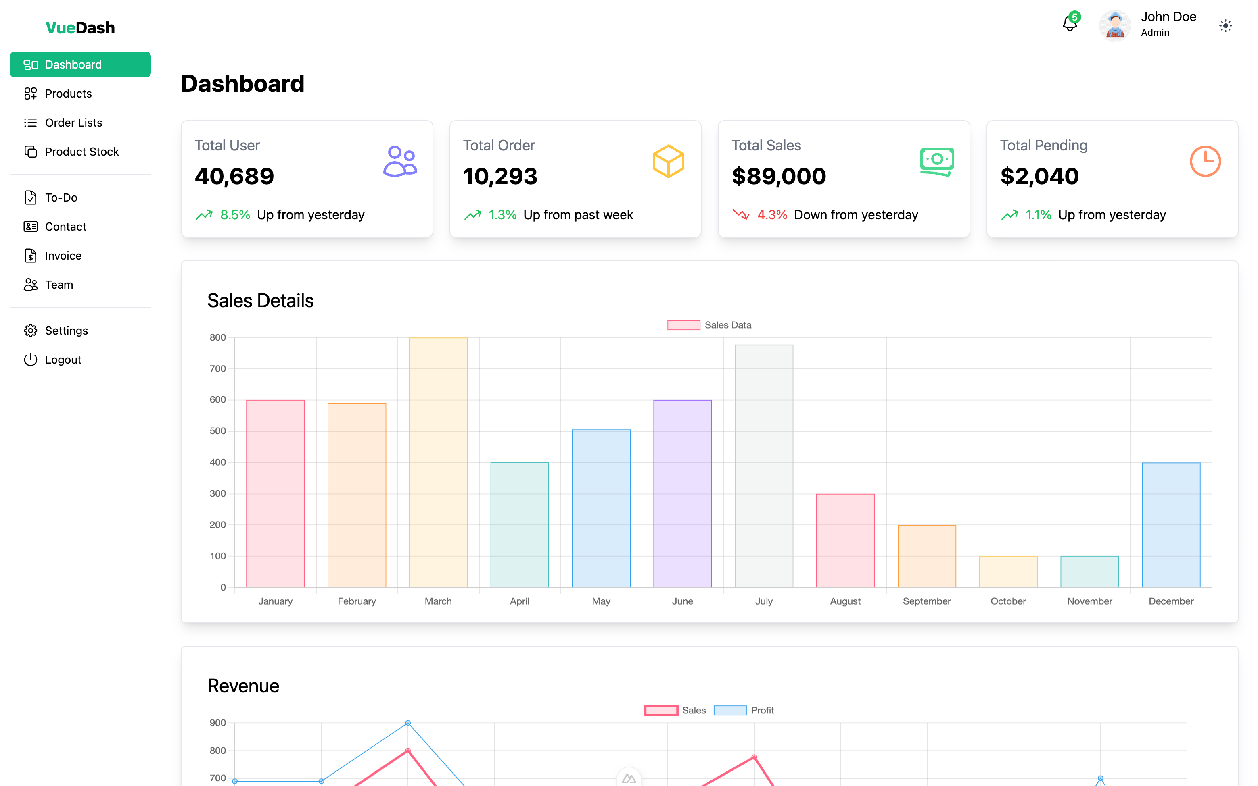The height and width of the screenshot is (786, 1258).
Task: Click the Order Lists list icon
Action: coord(31,123)
